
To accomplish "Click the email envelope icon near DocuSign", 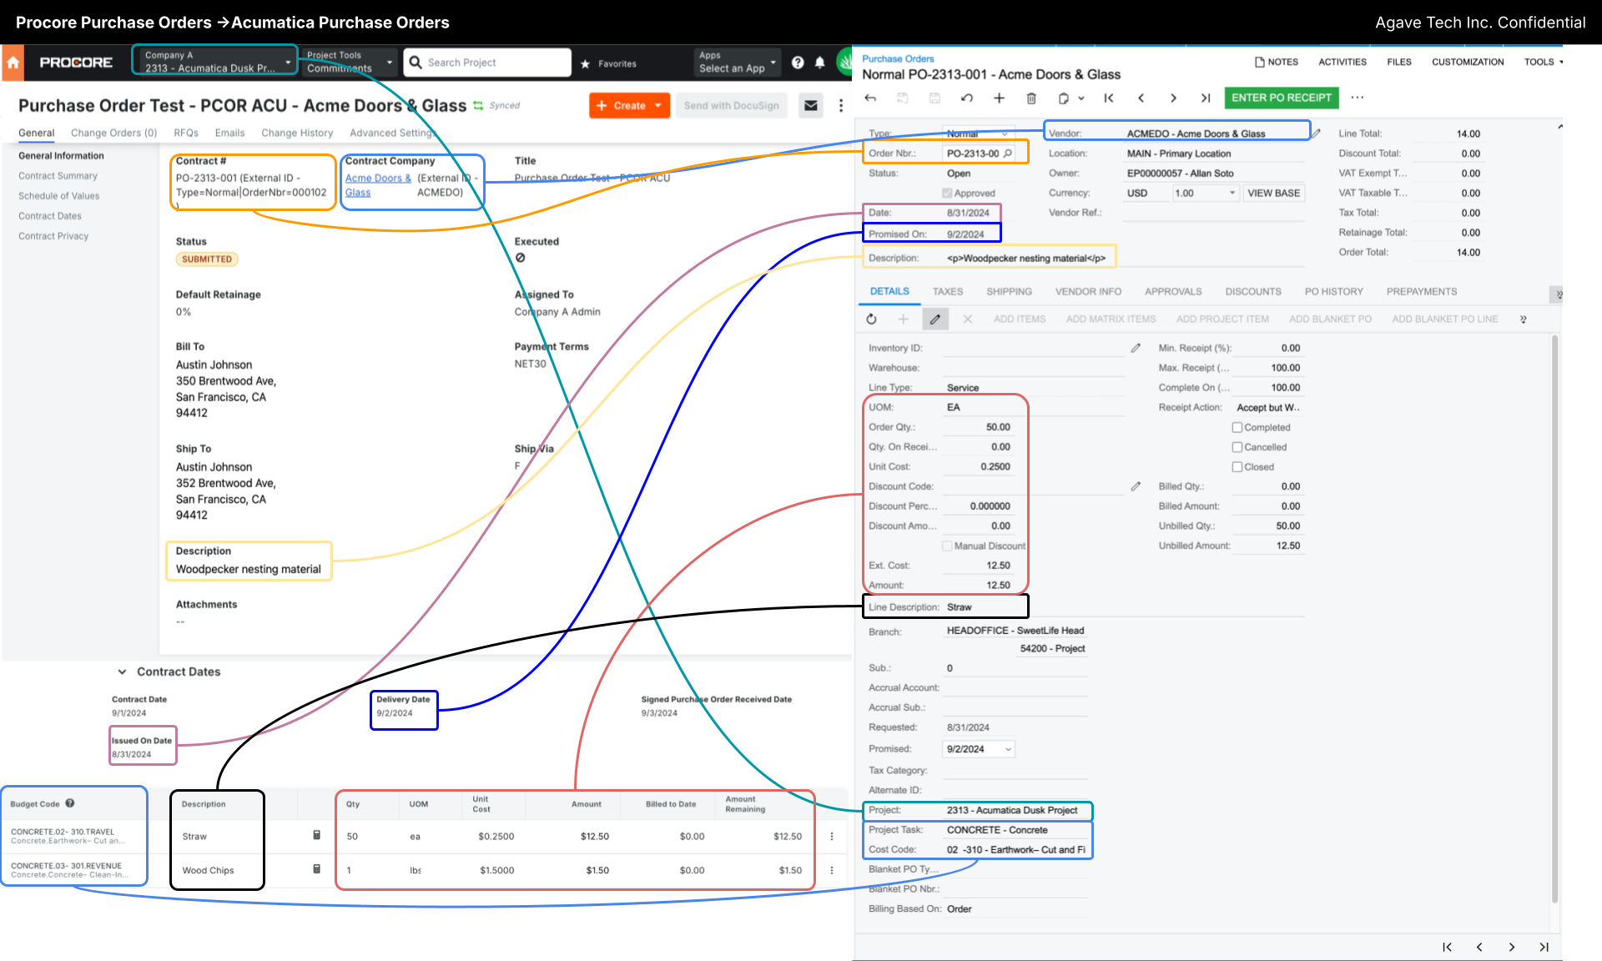I will pyautogui.click(x=810, y=106).
